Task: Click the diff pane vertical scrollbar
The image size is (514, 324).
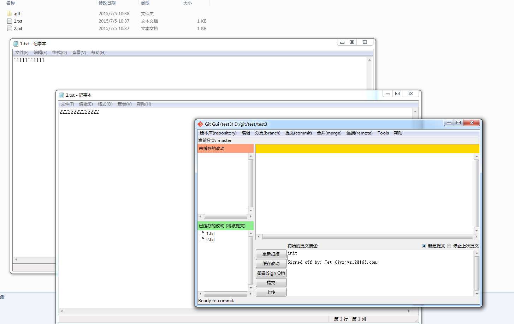Action: tap(477, 193)
